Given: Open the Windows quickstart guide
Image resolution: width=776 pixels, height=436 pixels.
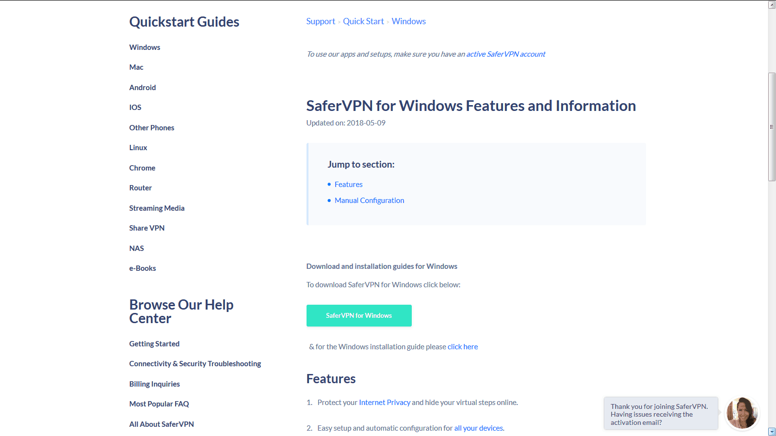Looking at the screenshot, I should [145, 47].
